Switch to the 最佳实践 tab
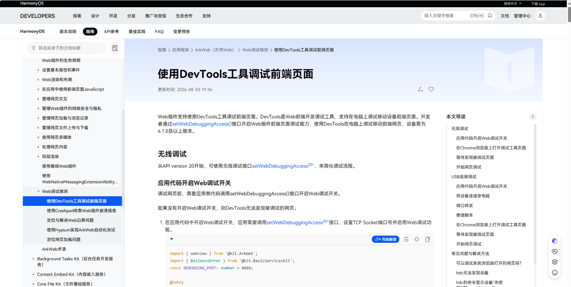 pyautogui.click(x=137, y=32)
